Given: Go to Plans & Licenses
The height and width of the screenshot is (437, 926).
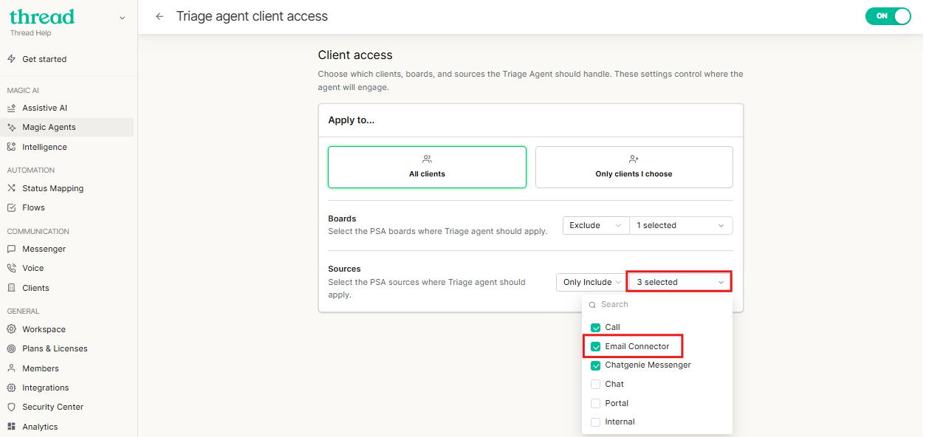Looking at the screenshot, I should (55, 348).
